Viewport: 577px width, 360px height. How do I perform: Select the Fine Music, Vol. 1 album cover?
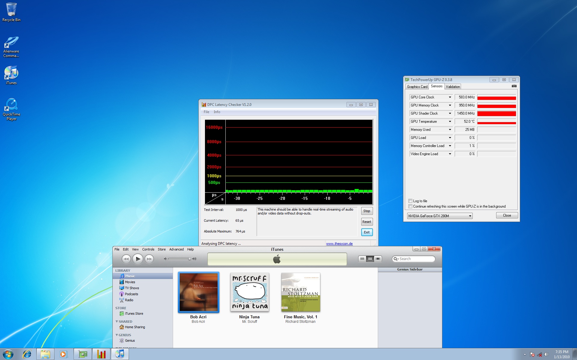[301, 292]
